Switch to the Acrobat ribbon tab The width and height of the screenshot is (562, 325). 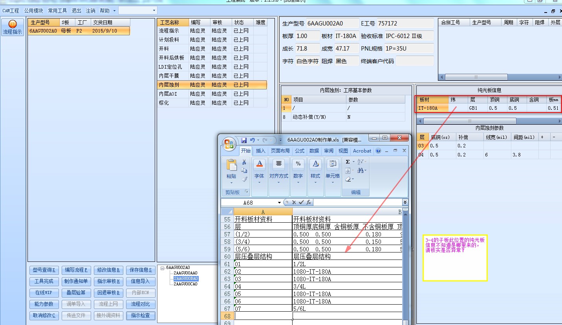(362, 151)
